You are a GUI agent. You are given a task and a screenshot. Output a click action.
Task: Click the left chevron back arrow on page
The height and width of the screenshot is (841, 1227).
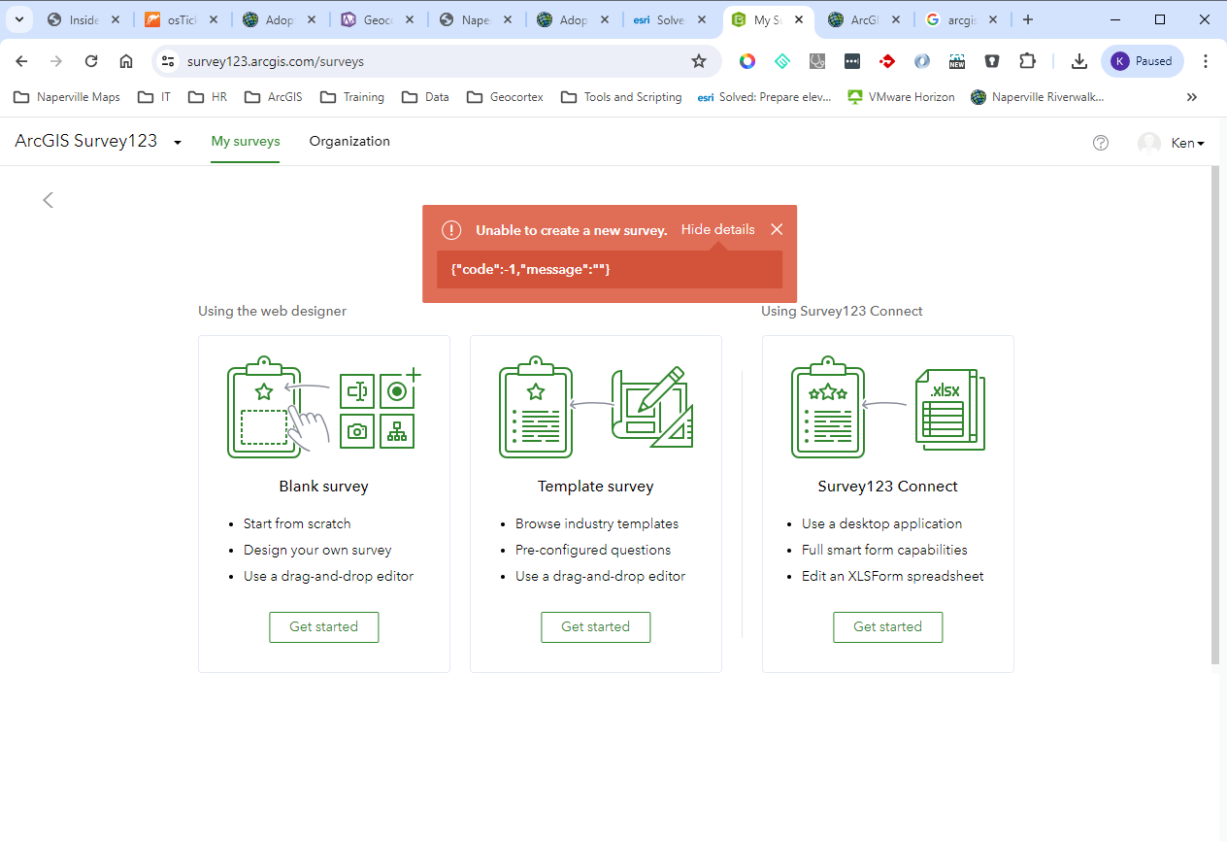point(48,200)
